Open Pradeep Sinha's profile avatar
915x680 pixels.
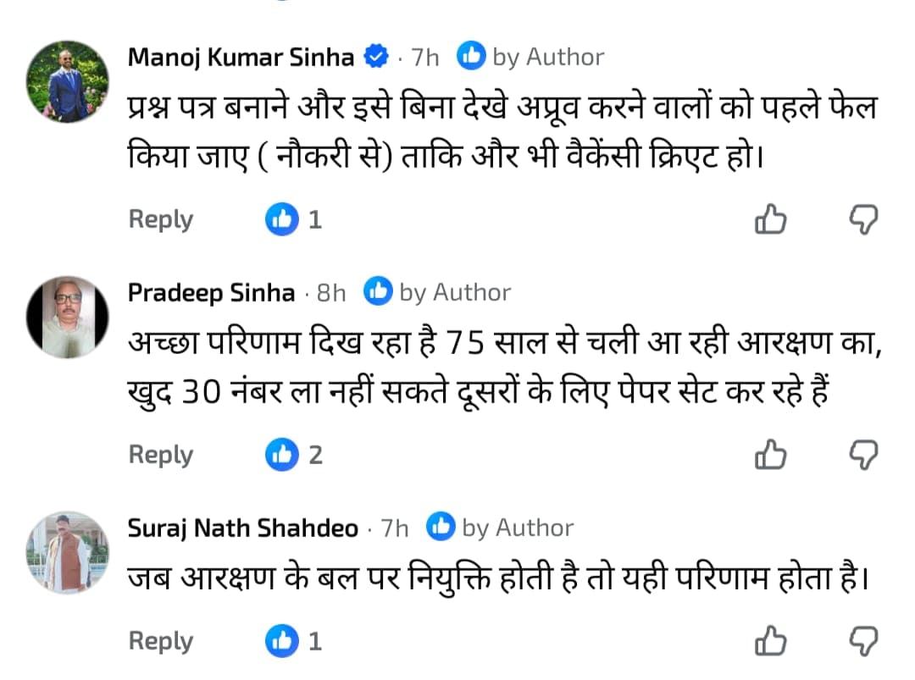click(x=68, y=317)
